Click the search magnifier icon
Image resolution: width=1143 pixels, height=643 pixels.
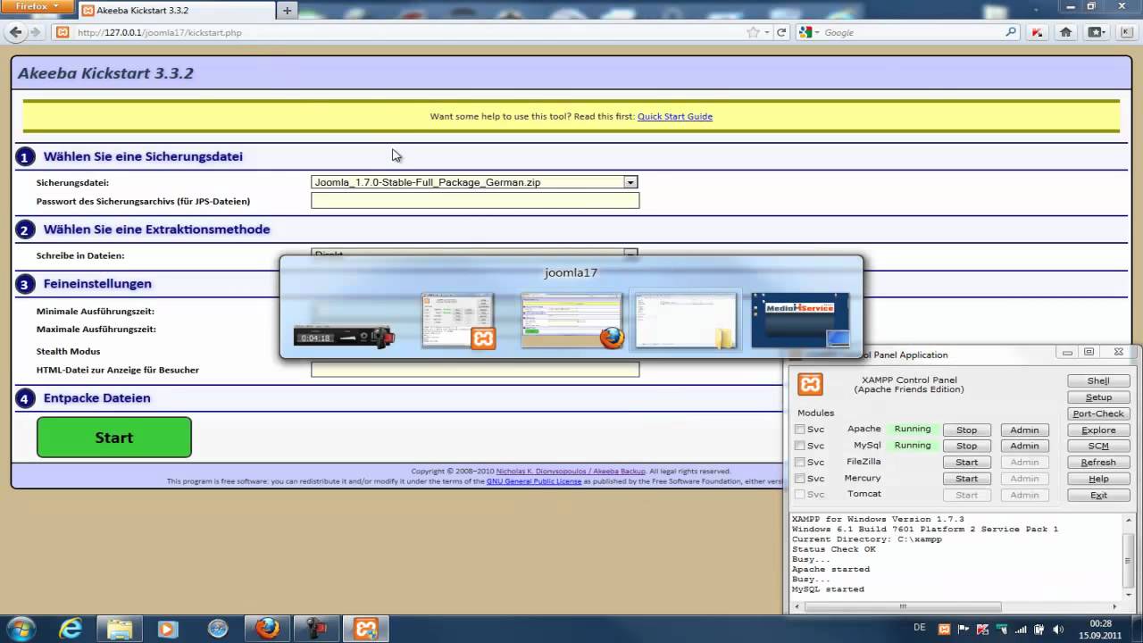(1011, 32)
